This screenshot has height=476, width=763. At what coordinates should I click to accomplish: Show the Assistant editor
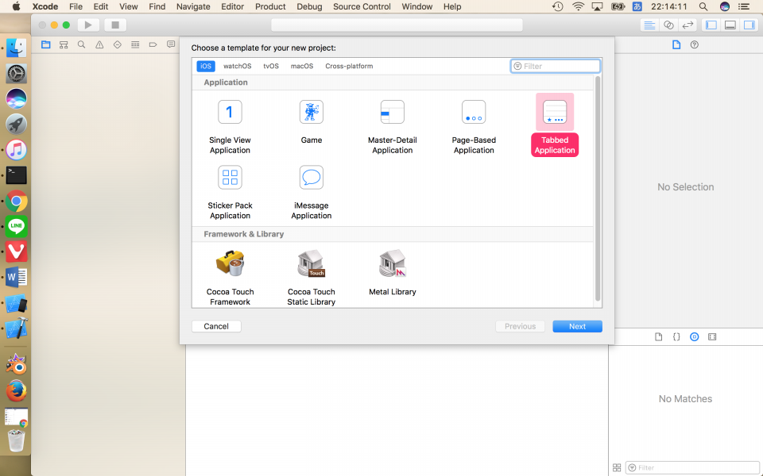668,25
